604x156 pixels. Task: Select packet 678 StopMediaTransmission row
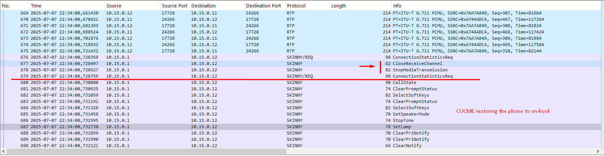pyautogui.click(x=302, y=70)
